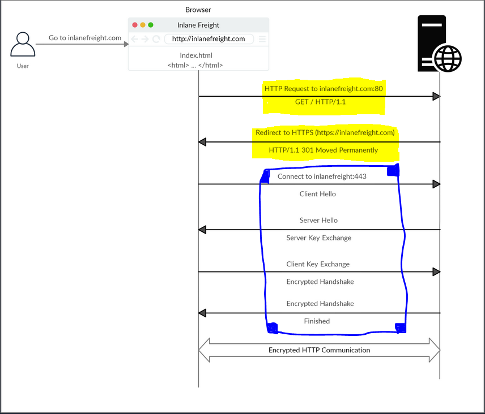The width and height of the screenshot is (485, 414).
Task: Click the red window dot in mock browser
Action: (135, 25)
